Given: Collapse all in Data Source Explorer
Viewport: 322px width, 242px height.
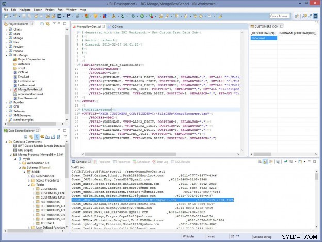Looking at the screenshot, I should pyautogui.click(x=26, y=137).
